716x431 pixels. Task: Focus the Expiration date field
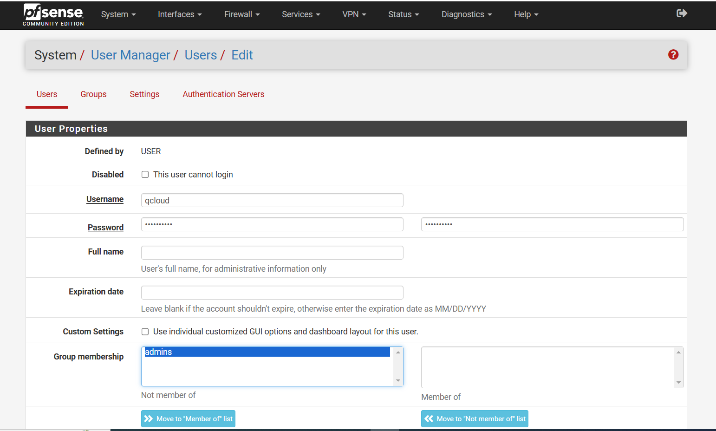coord(272,293)
